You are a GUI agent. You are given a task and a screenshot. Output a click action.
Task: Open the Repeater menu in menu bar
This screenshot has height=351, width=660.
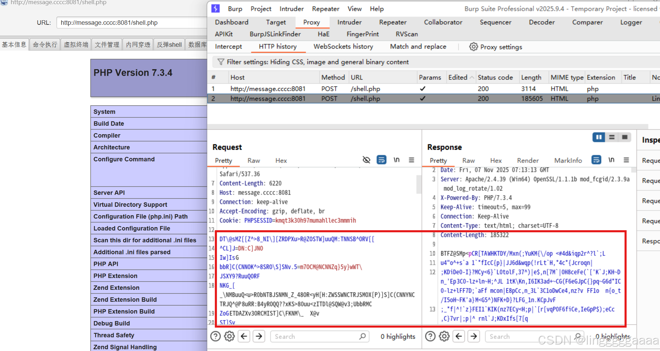point(326,9)
